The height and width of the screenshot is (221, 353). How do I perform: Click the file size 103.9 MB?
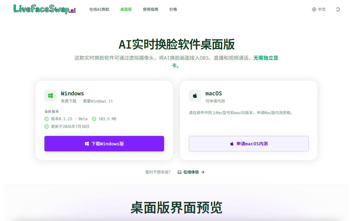click(x=107, y=119)
